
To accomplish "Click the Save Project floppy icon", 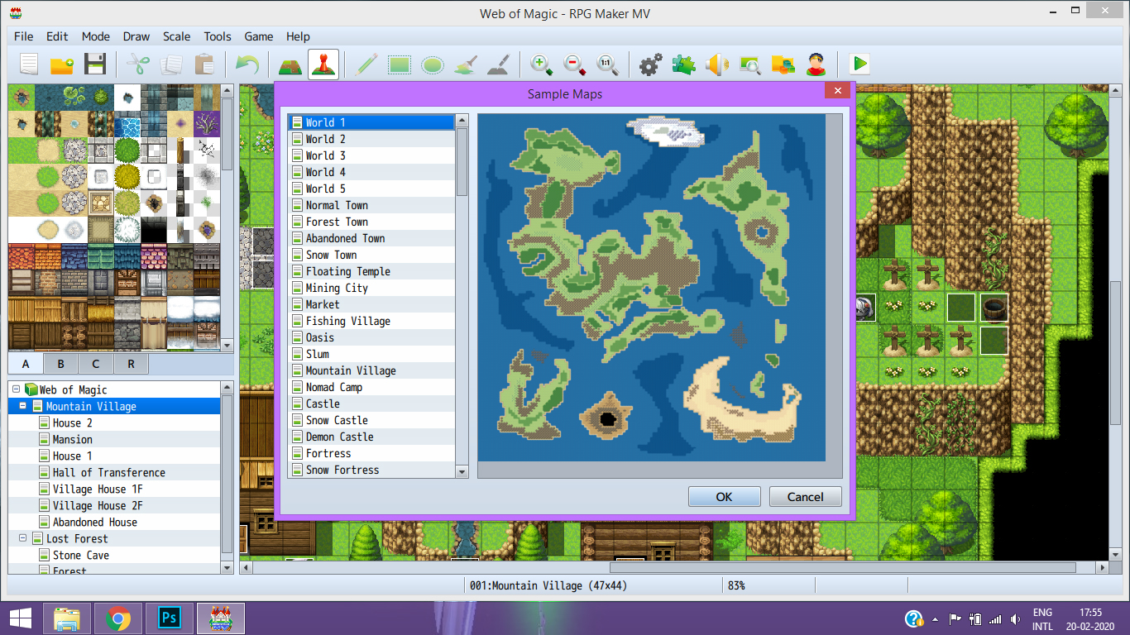I will click(95, 64).
